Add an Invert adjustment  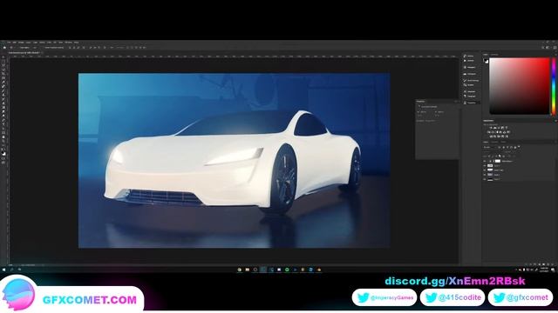491,137
